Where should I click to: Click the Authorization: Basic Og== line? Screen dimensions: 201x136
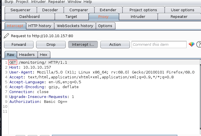pyautogui.click(x=38, y=102)
